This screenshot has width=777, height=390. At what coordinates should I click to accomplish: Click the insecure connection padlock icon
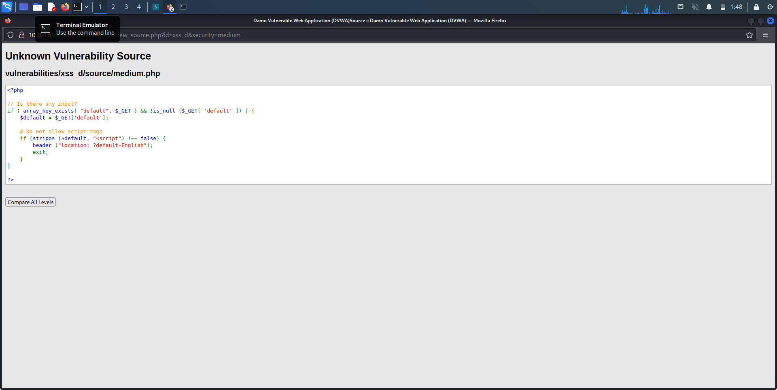[x=22, y=35]
